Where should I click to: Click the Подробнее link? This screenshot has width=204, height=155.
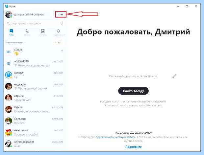[133, 147]
